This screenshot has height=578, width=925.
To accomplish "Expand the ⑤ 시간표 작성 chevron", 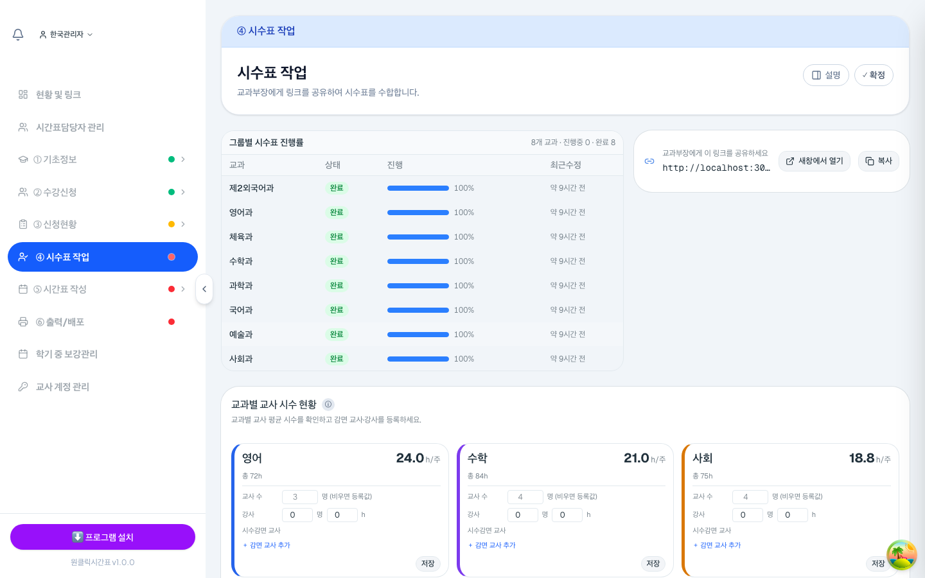I will (x=183, y=289).
